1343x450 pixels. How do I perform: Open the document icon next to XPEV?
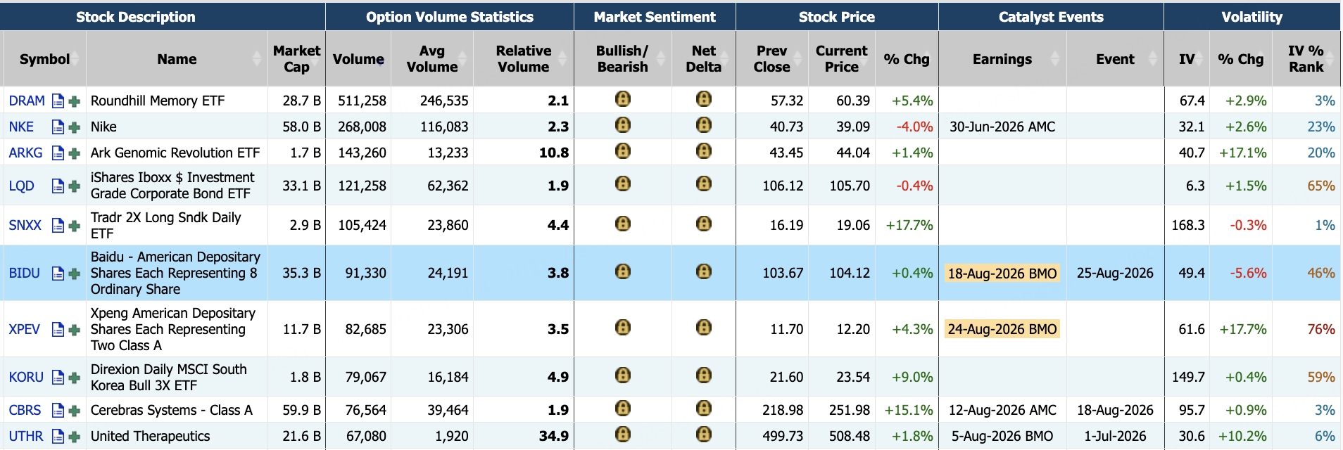click(58, 330)
